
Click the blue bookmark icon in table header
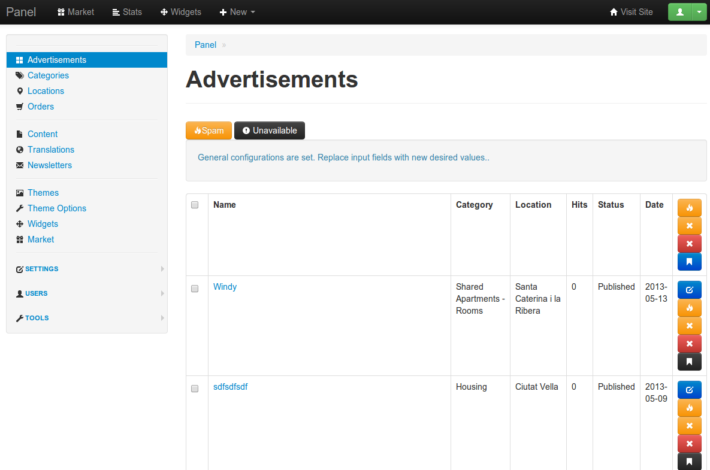coord(689,262)
